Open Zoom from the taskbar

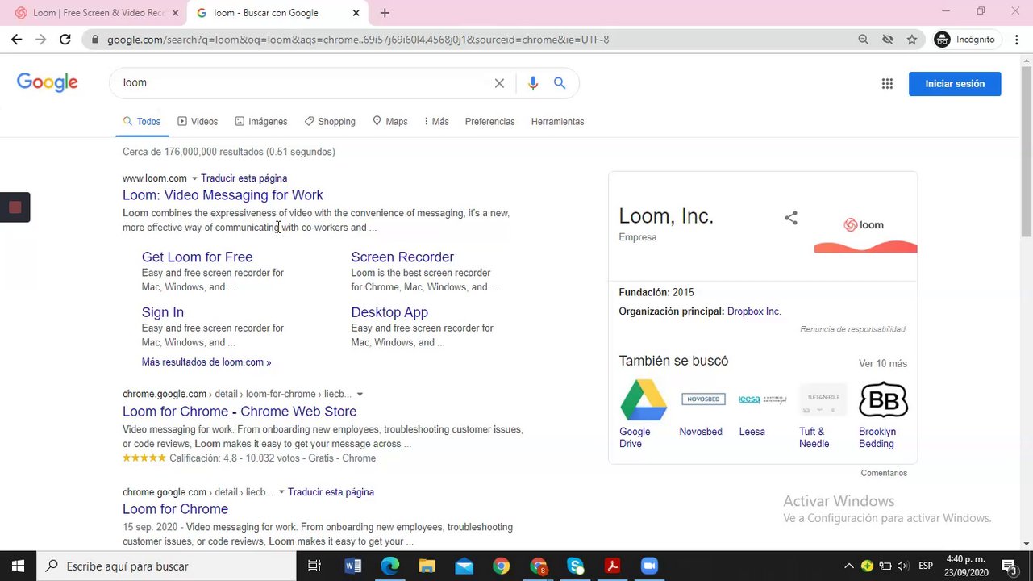tap(649, 566)
